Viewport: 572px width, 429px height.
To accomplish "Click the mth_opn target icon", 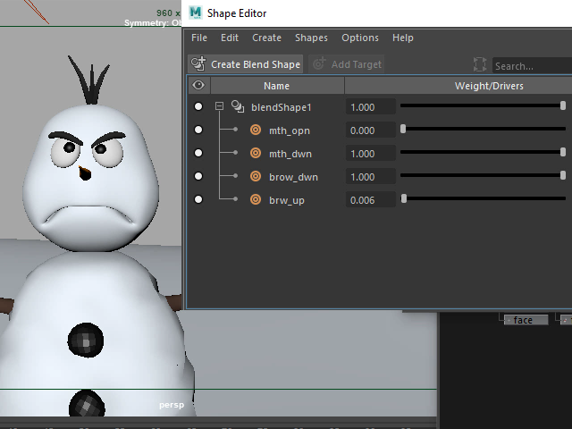I will coord(256,130).
